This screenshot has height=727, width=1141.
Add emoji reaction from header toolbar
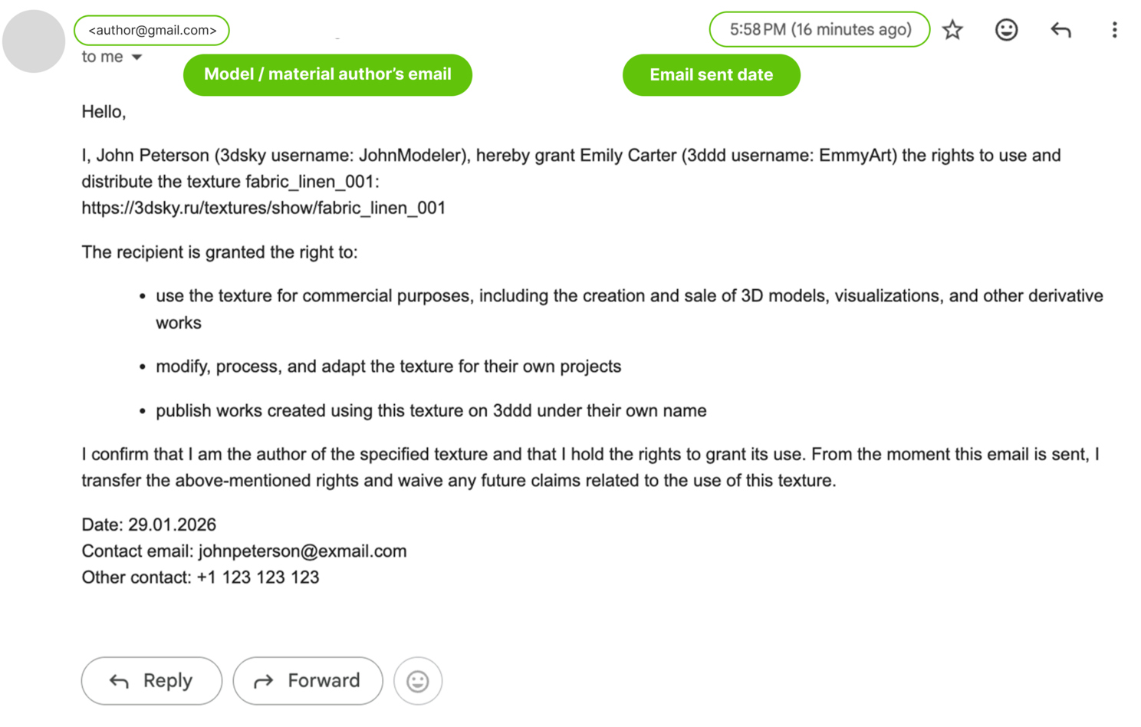click(x=1006, y=30)
